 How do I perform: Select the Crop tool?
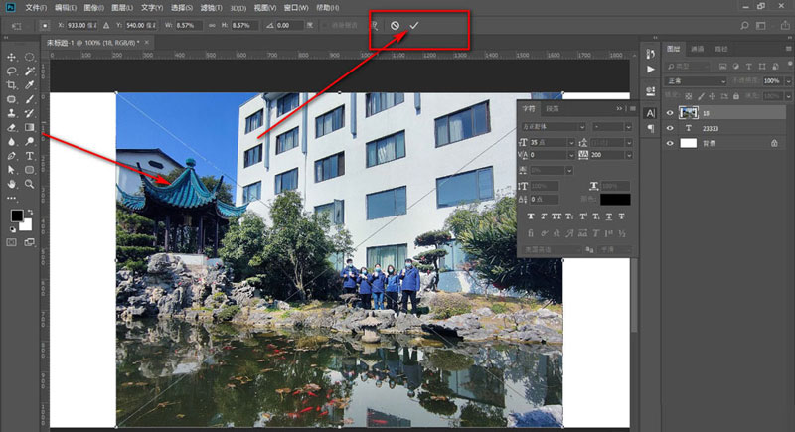click(x=12, y=85)
